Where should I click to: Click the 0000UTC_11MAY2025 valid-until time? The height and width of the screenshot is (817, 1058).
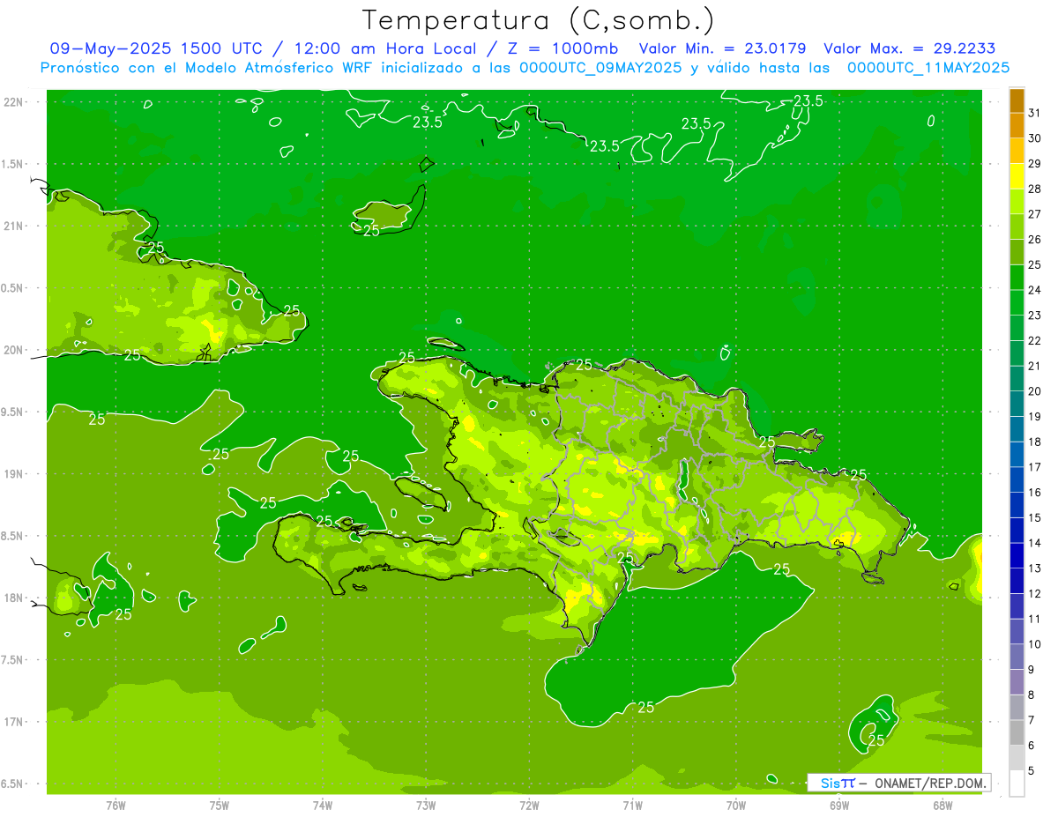928,67
